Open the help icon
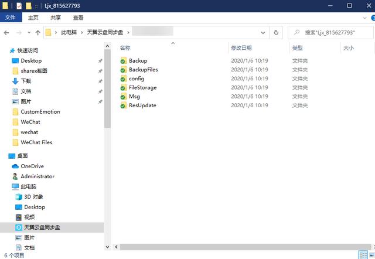 tap(373, 18)
